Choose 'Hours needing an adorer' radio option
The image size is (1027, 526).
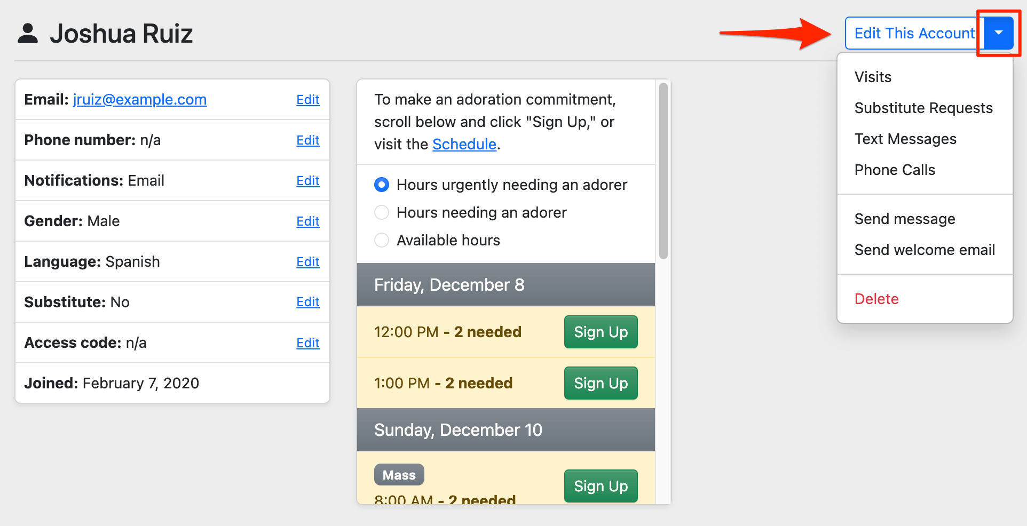382,212
